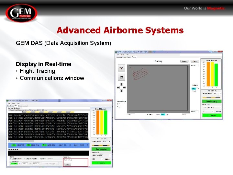Click green M3 signal bar in Survey window

216,75
